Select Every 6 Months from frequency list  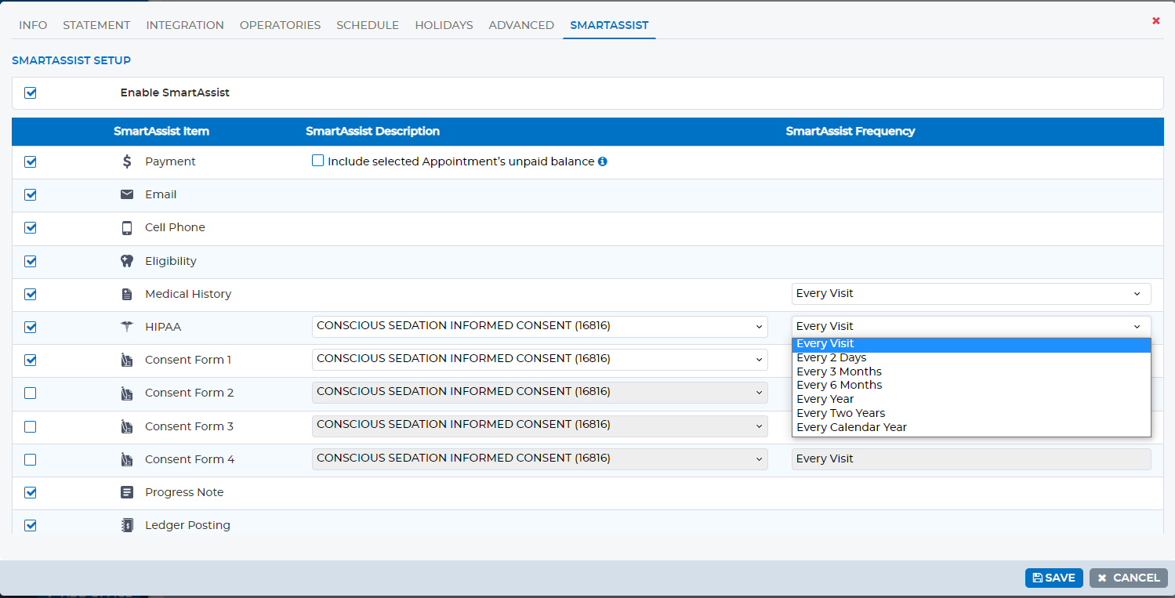[971, 385]
